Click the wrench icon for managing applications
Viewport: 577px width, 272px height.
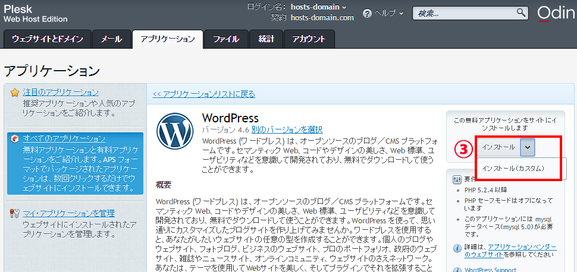[x=15, y=213]
